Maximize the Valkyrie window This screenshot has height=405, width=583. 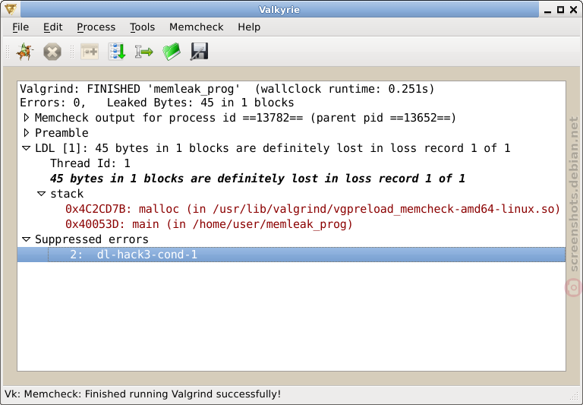[x=560, y=10]
